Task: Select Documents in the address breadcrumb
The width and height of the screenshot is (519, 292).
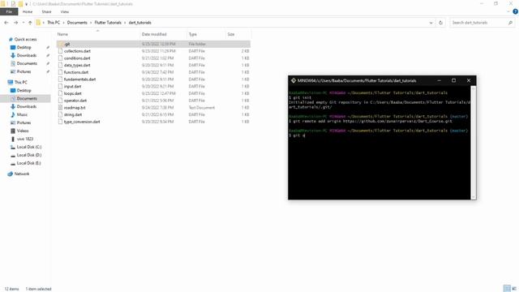Action: (x=77, y=23)
